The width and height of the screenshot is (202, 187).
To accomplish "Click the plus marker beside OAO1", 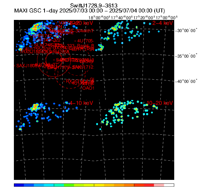I will pyautogui.click(x=81, y=88).
